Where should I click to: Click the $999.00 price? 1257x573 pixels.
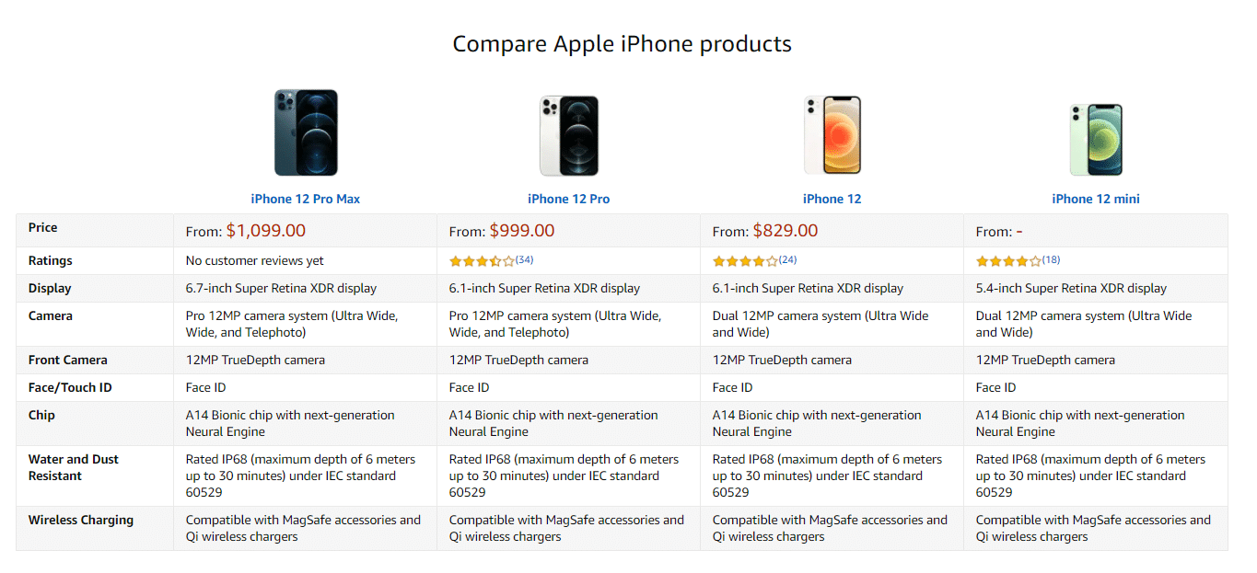click(x=522, y=231)
